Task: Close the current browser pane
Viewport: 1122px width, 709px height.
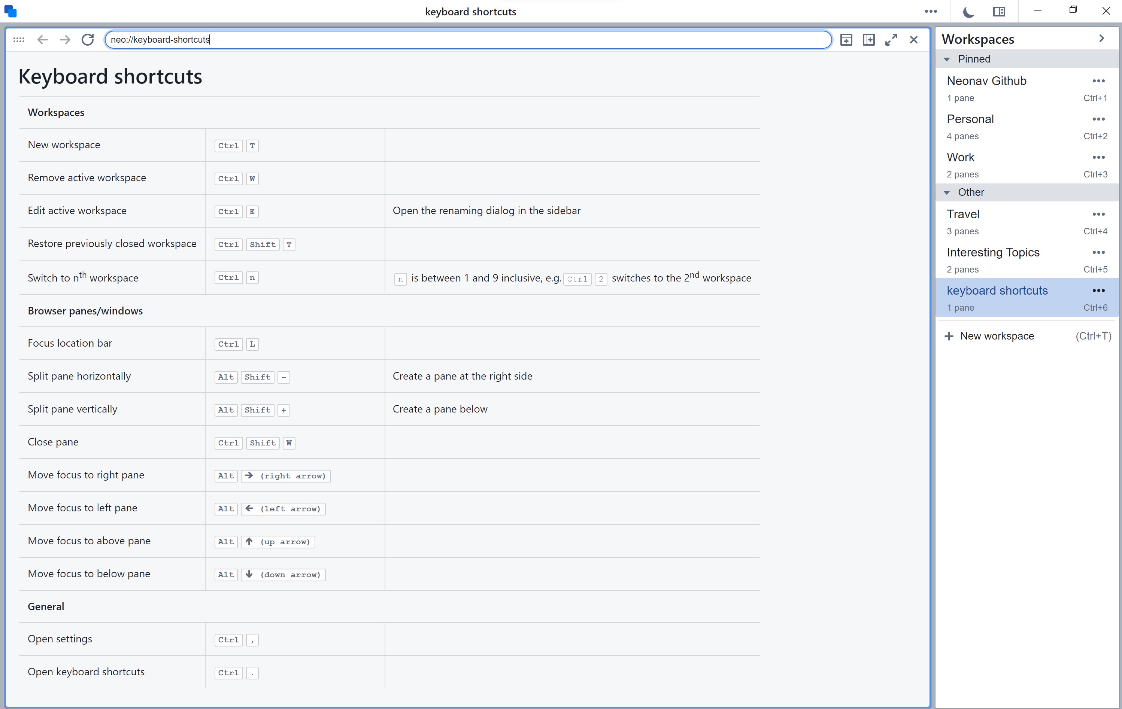Action: pyautogui.click(x=913, y=40)
